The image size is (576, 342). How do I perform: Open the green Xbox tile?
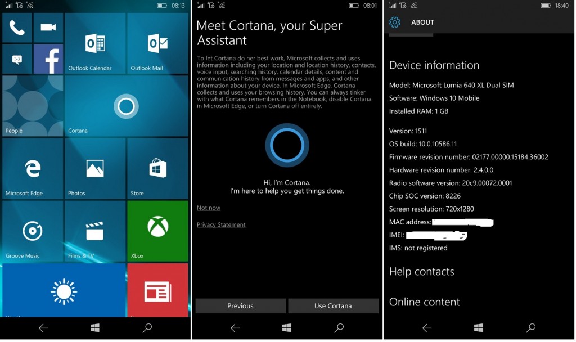coord(157,231)
